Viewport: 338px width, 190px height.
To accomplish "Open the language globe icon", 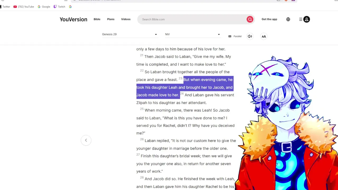I will tap(288, 19).
